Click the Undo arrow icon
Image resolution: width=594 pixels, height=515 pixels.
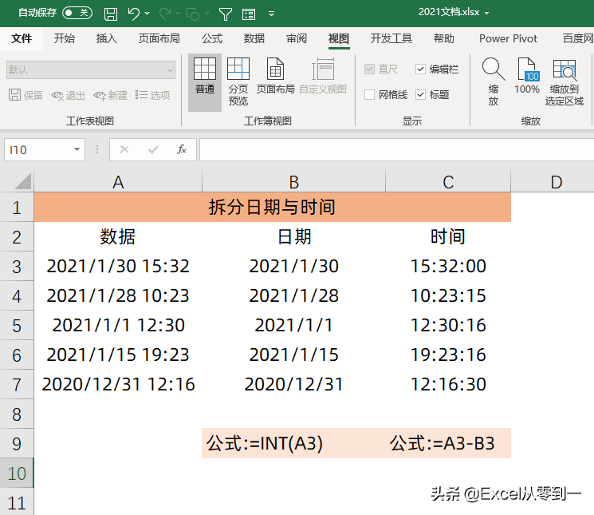coord(133,14)
